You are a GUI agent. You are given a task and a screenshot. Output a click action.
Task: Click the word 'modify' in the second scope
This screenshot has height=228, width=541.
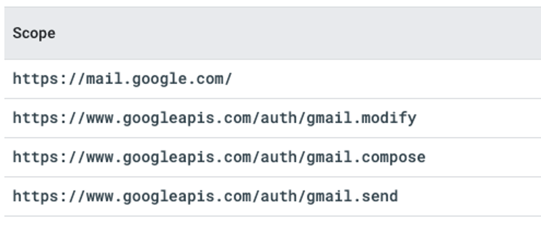[x=389, y=118]
